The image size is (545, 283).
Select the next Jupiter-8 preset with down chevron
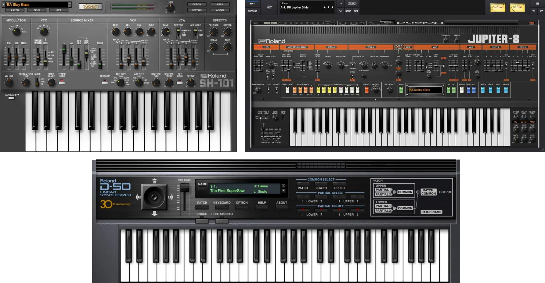coord(341,11)
